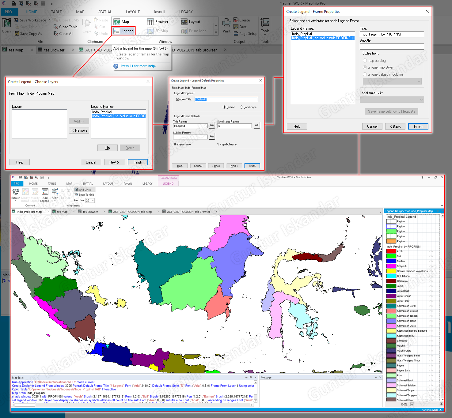Click the Aa font button beside Style Name Pattern
This screenshot has height=418, width=452.
pyautogui.click(x=257, y=125)
